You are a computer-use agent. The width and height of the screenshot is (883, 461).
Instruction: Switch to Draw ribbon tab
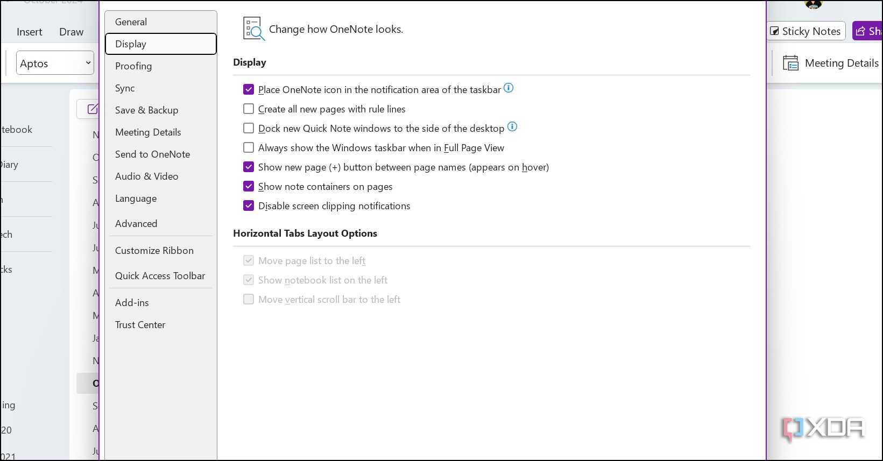71,32
